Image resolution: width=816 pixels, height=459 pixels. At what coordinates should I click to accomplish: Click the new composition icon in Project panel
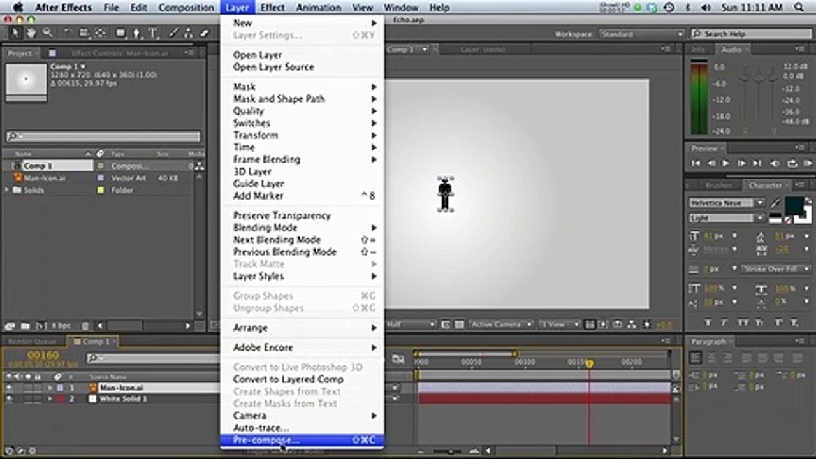pos(41,326)
